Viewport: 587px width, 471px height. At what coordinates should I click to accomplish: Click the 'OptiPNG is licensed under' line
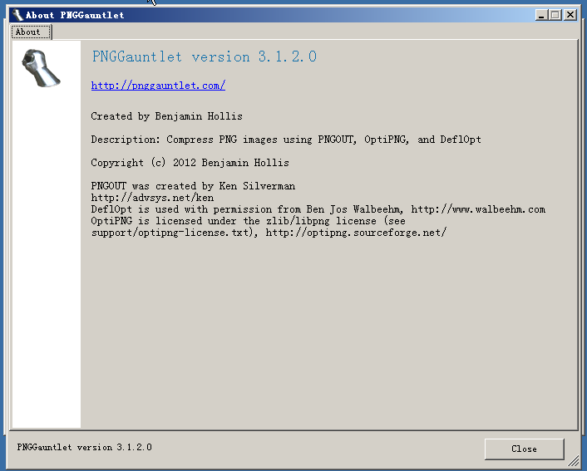[x=249, y=221]
